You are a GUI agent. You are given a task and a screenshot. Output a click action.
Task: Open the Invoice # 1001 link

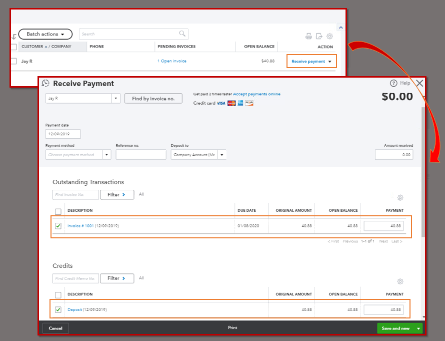pyautogui.click(x=80, y=226)
